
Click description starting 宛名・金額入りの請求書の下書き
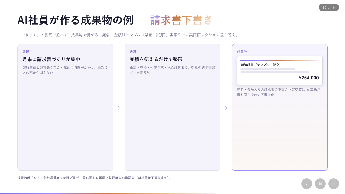279,92
